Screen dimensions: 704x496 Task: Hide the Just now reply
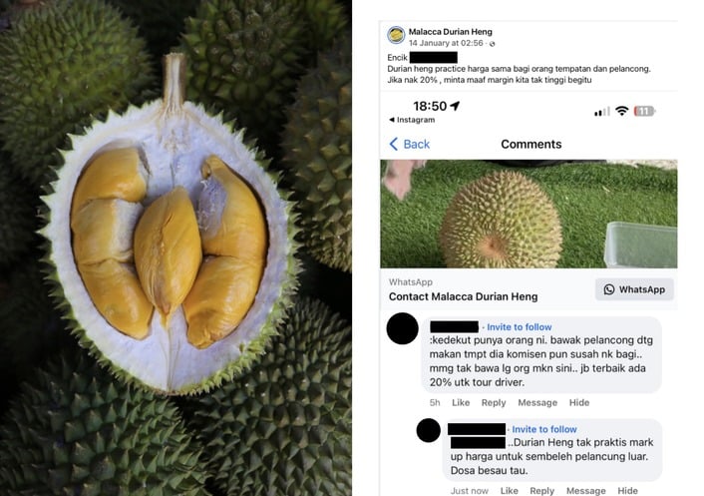click(x=627, y=491)
